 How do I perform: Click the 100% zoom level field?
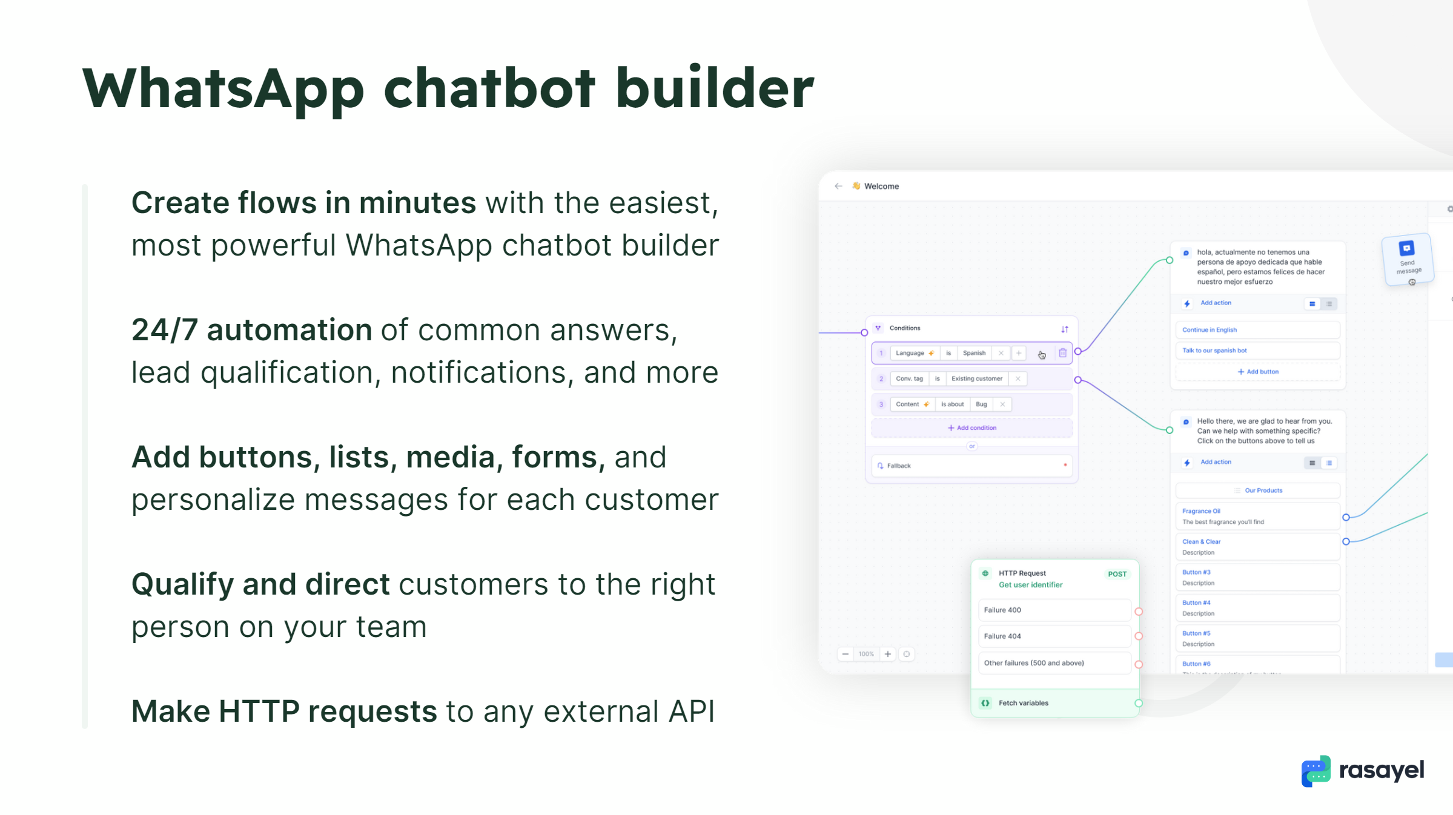tap(866, 654)
